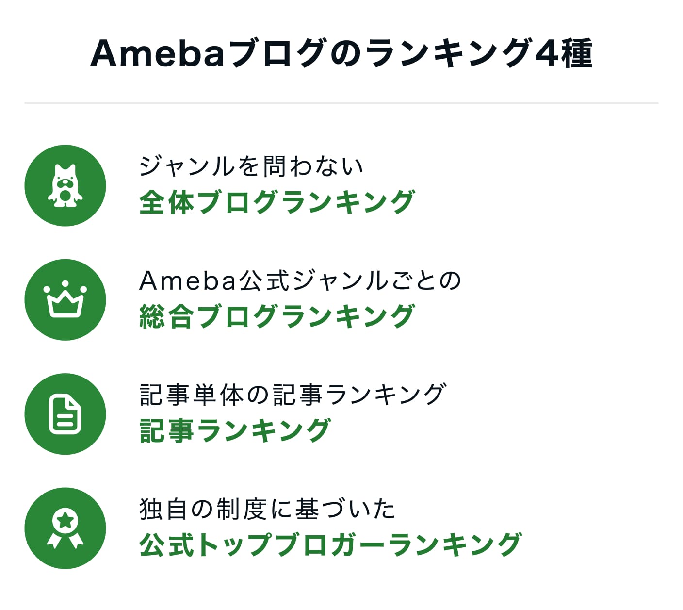Click the Ameba公式ジャンルごとの description line
The image size is (683, 610).
point(300,280)
